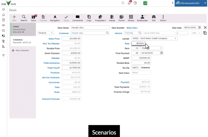Open the Forms tool
Viewport: 208px width, 137px height.
click(x=121, y=18)
